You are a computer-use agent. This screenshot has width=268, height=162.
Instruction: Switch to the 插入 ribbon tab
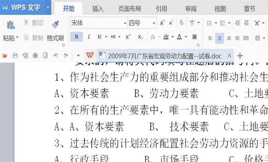point(98,9)
